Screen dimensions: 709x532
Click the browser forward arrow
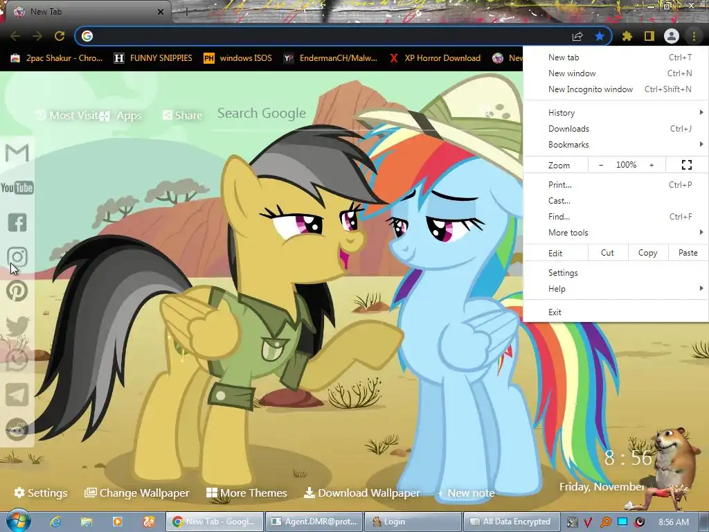tap(37, 36)
